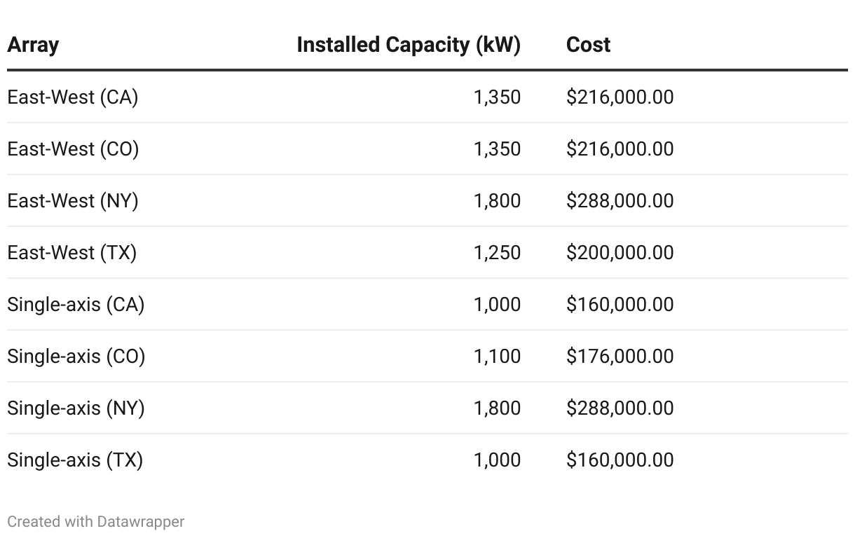This screenshot has height=538, width=855.
Task: Select the Single-axis (NY) row label
Action: coord(76,408)
